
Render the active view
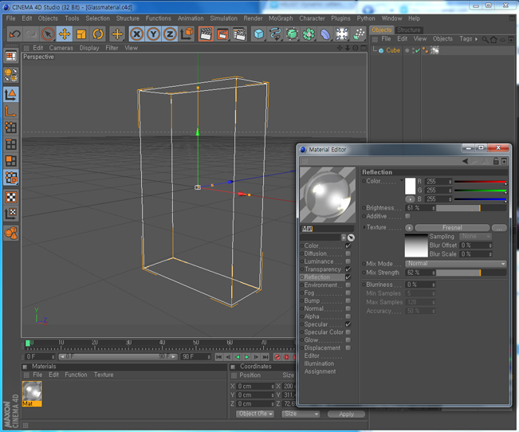pyautogui.click(x=206, y=33)
